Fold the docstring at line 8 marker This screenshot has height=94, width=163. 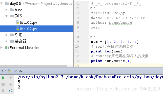click(89, 37)
